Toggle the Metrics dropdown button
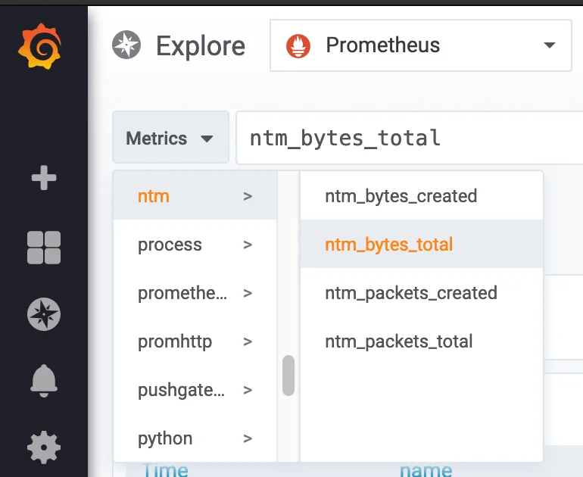Image resolution: width=583 pixels, height=477 pixels. pyautogui.click(x=170, y=138)
